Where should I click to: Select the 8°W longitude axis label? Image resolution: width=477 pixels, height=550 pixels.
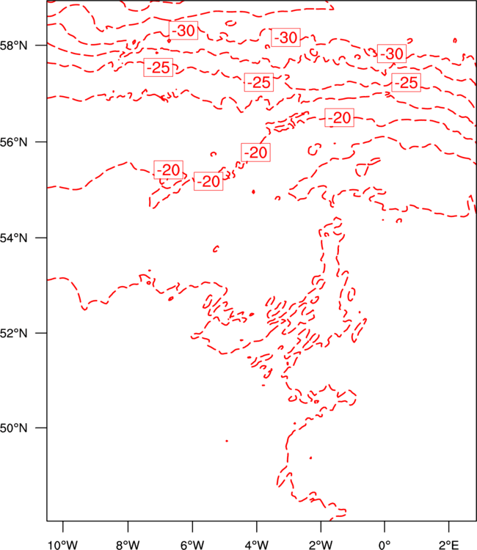(128, 545)
